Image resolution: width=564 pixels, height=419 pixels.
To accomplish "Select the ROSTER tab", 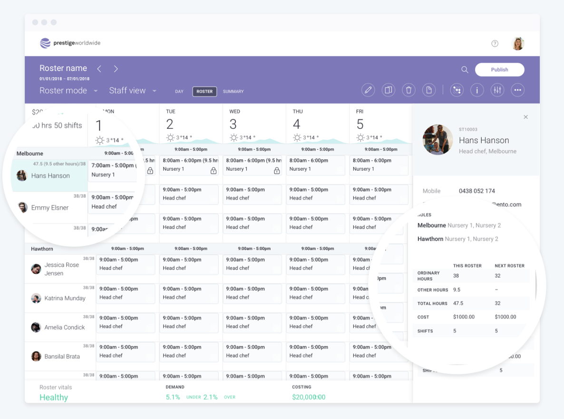I will click(x=204, y=92).
